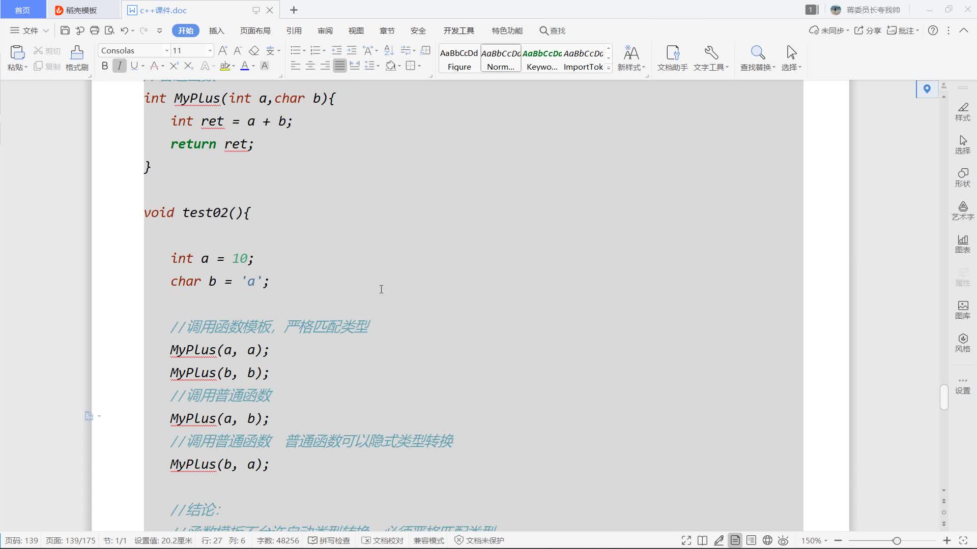Switch to full screen view icon
The height and width of the screenshot is (549, 977).
(x=686, y=540)
